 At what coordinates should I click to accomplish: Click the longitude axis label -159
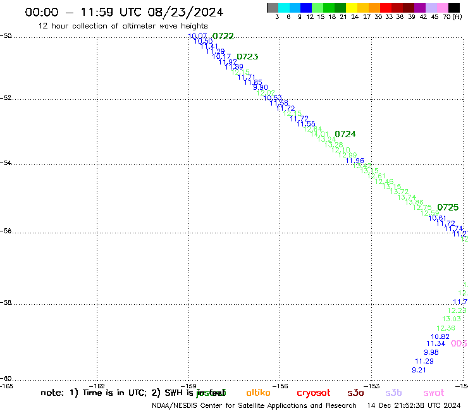pos(188,386)
